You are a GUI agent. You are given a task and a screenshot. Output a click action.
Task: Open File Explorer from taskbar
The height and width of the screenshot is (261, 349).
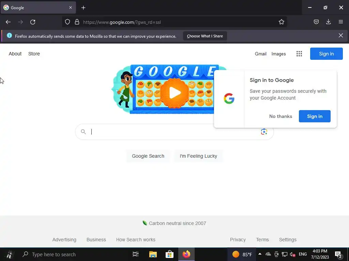coord(153,254)
